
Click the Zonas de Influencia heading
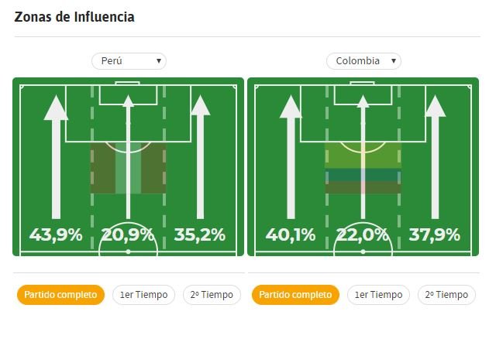click(x=74, y=17)
